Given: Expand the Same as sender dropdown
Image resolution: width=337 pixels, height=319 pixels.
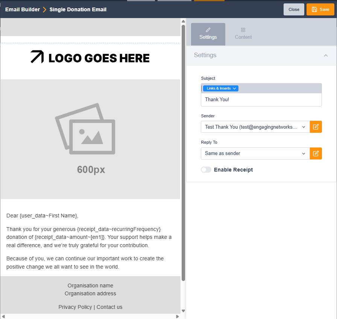Looking at the screenshot, I should [255, 153].
